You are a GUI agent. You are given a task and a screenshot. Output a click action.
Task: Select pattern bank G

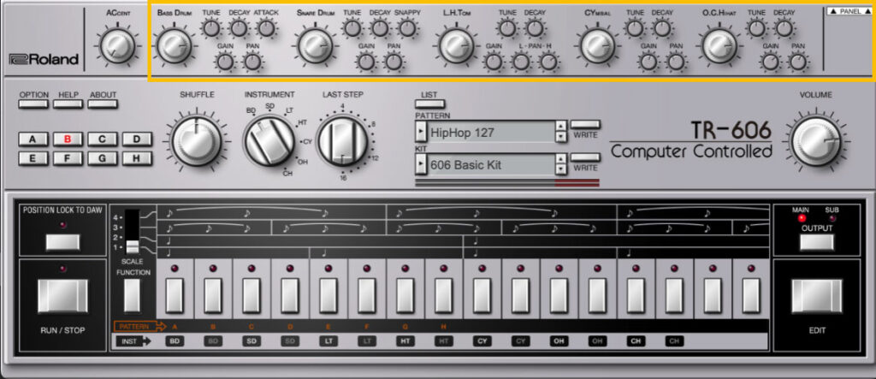103,158
